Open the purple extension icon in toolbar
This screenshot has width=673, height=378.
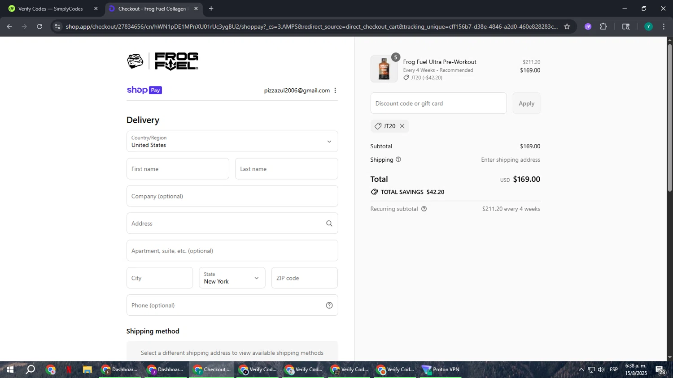pos(588,26)
